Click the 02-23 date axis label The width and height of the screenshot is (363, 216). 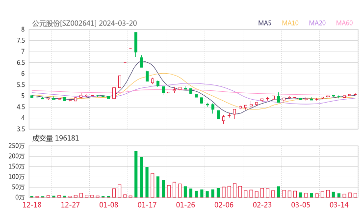[262, 205]
